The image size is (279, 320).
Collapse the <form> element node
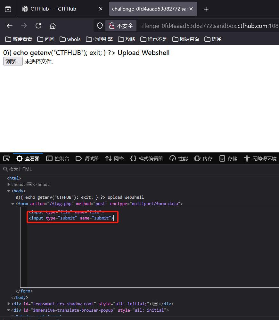(12, 204)
